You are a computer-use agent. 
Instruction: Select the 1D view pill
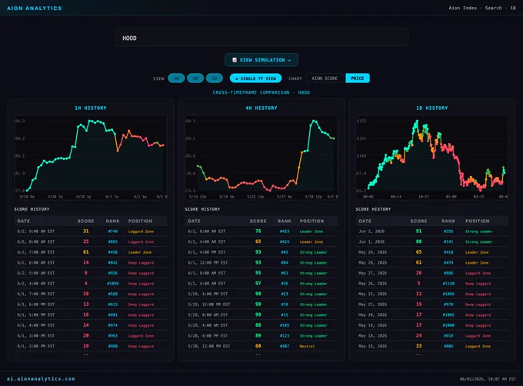coord(214,78)
